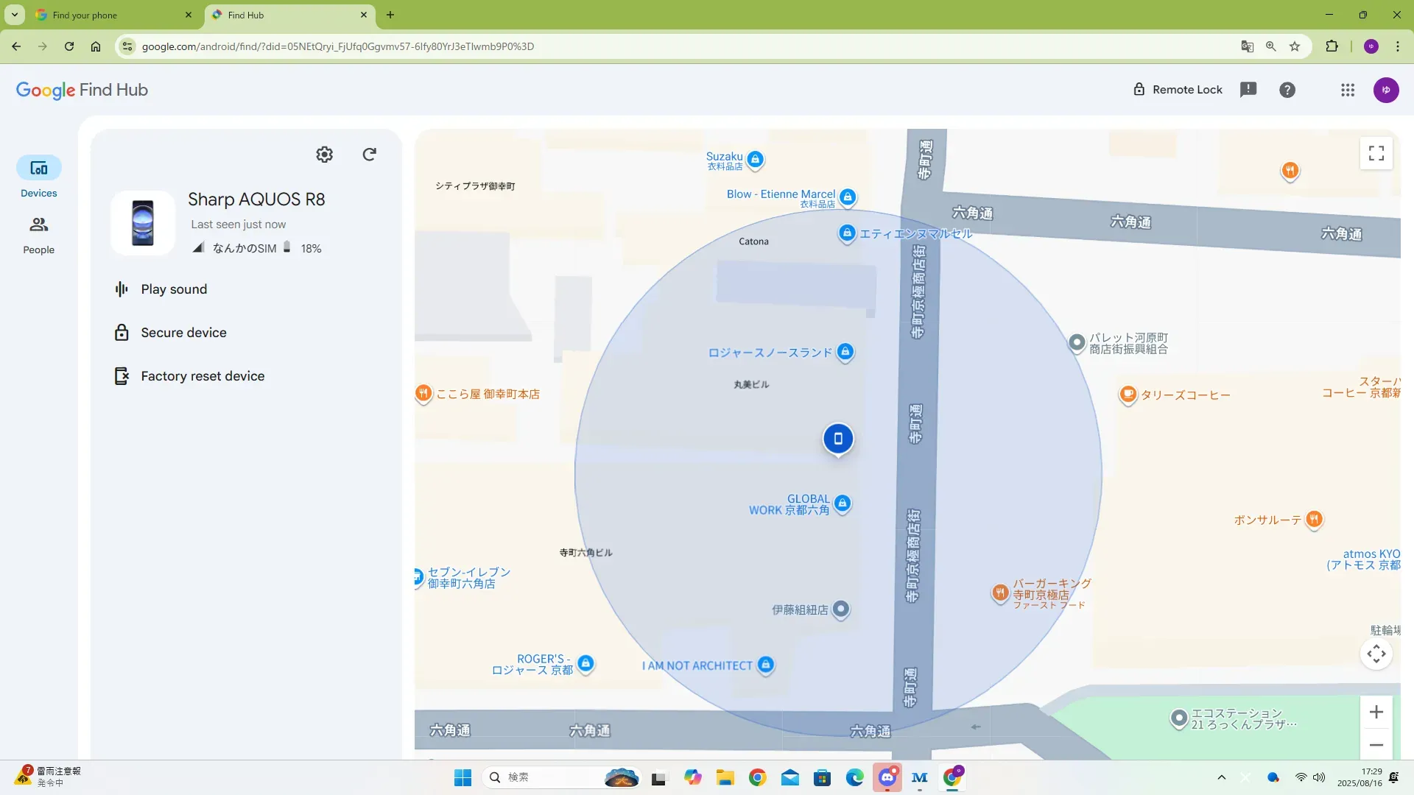Choose Factory reset device

pos(203,376)
